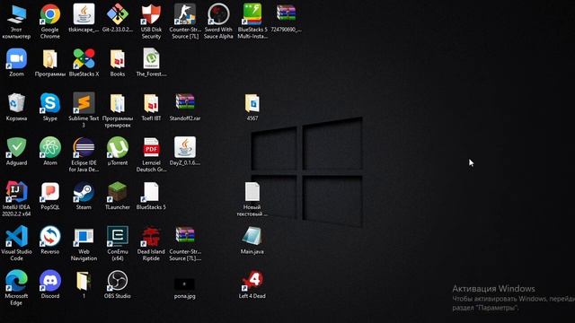575x323 pixels.
Task: Open BlueStacks 5 Multi-Instance shortcut
Action: [252, 14]
